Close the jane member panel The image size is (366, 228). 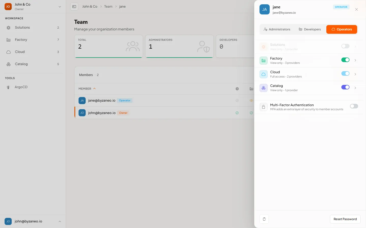point(357,9)
